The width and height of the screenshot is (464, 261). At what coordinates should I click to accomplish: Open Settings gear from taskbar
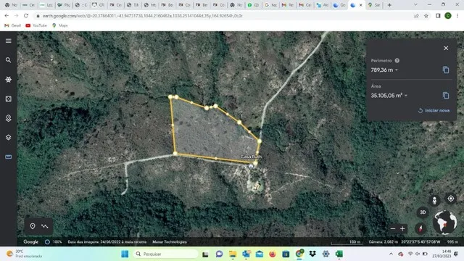tap(326, 254)
